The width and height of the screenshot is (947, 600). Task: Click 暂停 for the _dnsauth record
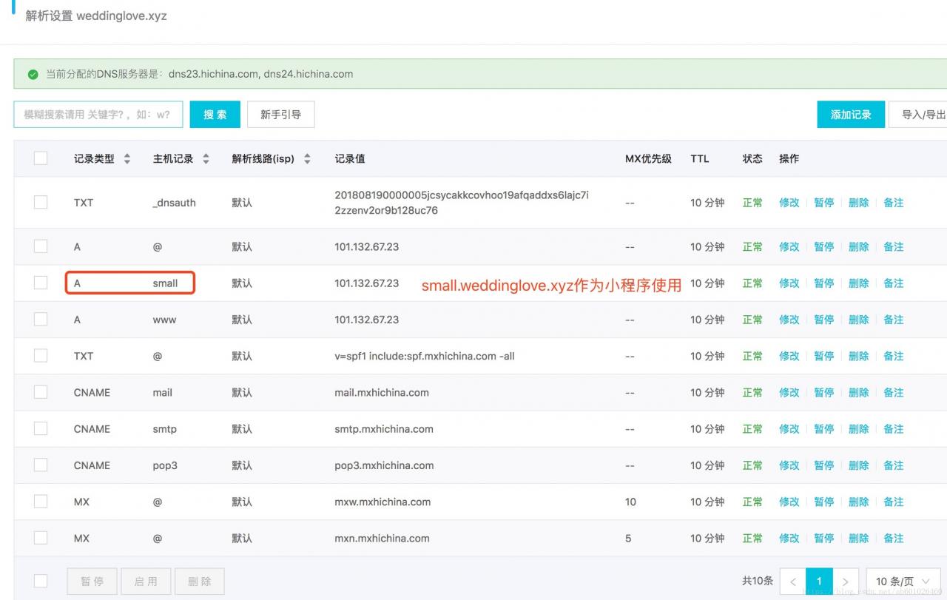(x=824, y=203)
